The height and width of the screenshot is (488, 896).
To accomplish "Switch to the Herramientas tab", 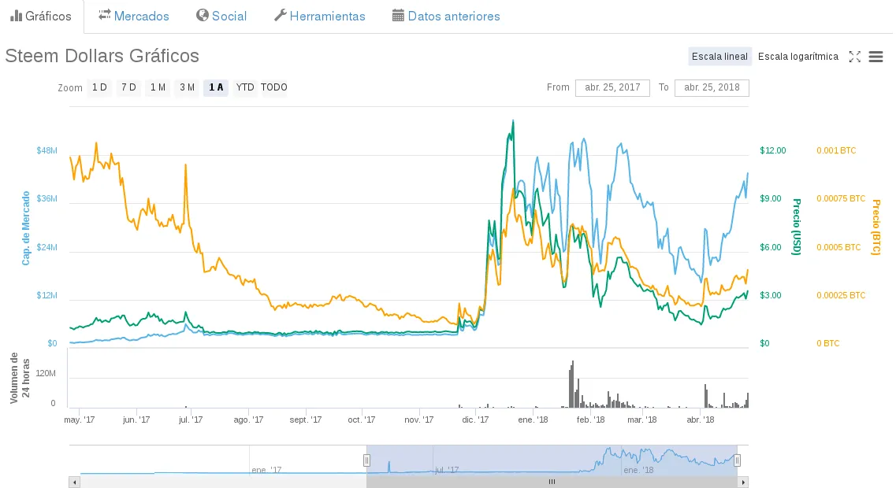I will [319, 16].
